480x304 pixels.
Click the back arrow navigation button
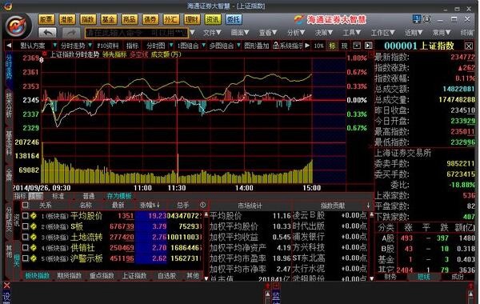click(x=47, y=33)
